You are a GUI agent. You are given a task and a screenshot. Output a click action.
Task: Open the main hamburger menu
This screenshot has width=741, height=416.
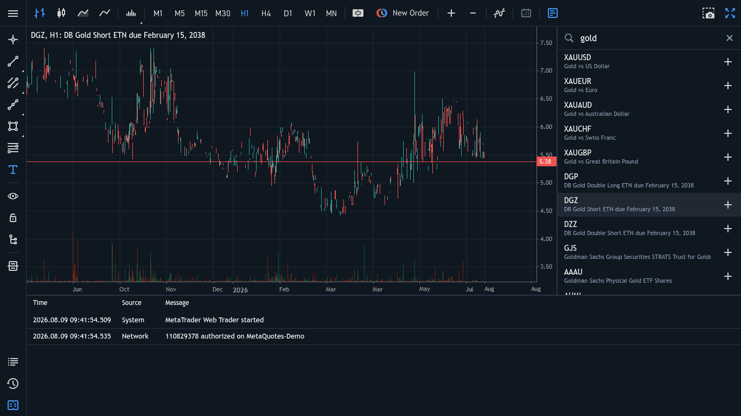pos(13,13)
